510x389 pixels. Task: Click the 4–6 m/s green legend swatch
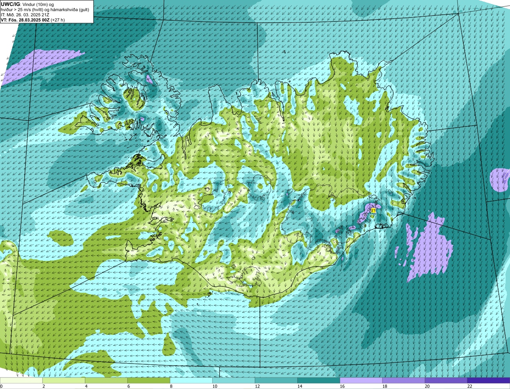point(106,380)
